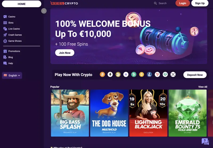Select the Ethereum crypto icon

[110, 74]
